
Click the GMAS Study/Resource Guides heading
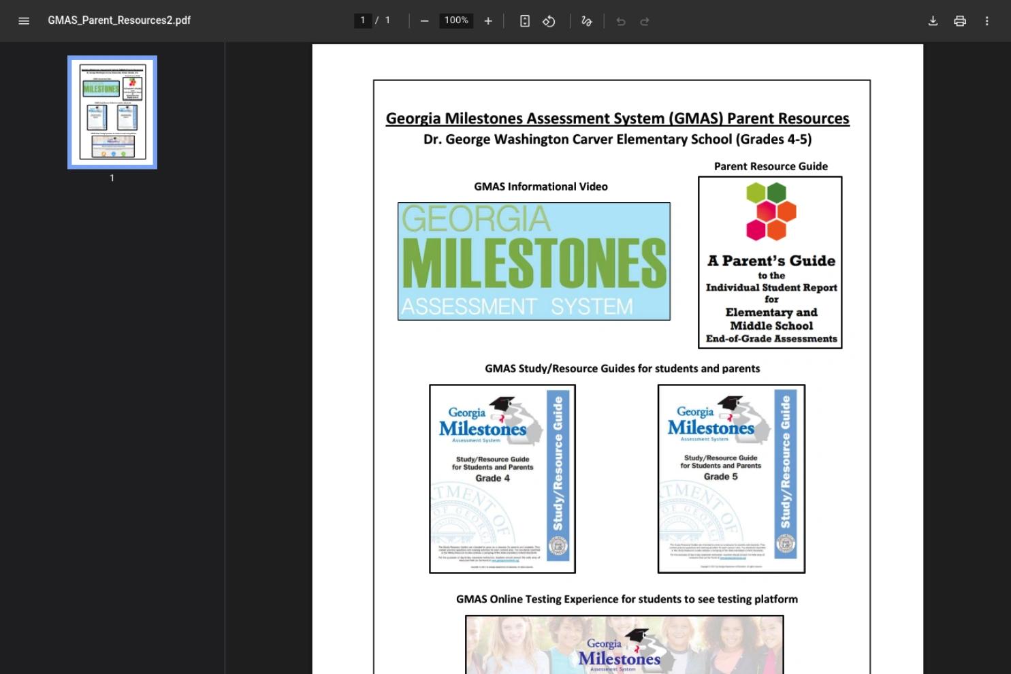[622, 368]
